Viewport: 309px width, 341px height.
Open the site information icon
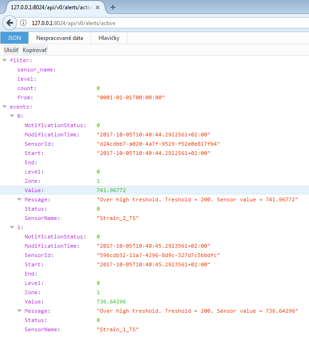click(x=23, y=23)
